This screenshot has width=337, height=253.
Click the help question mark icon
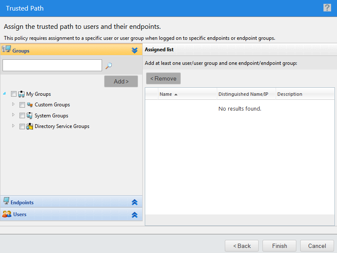click(327, 8)
